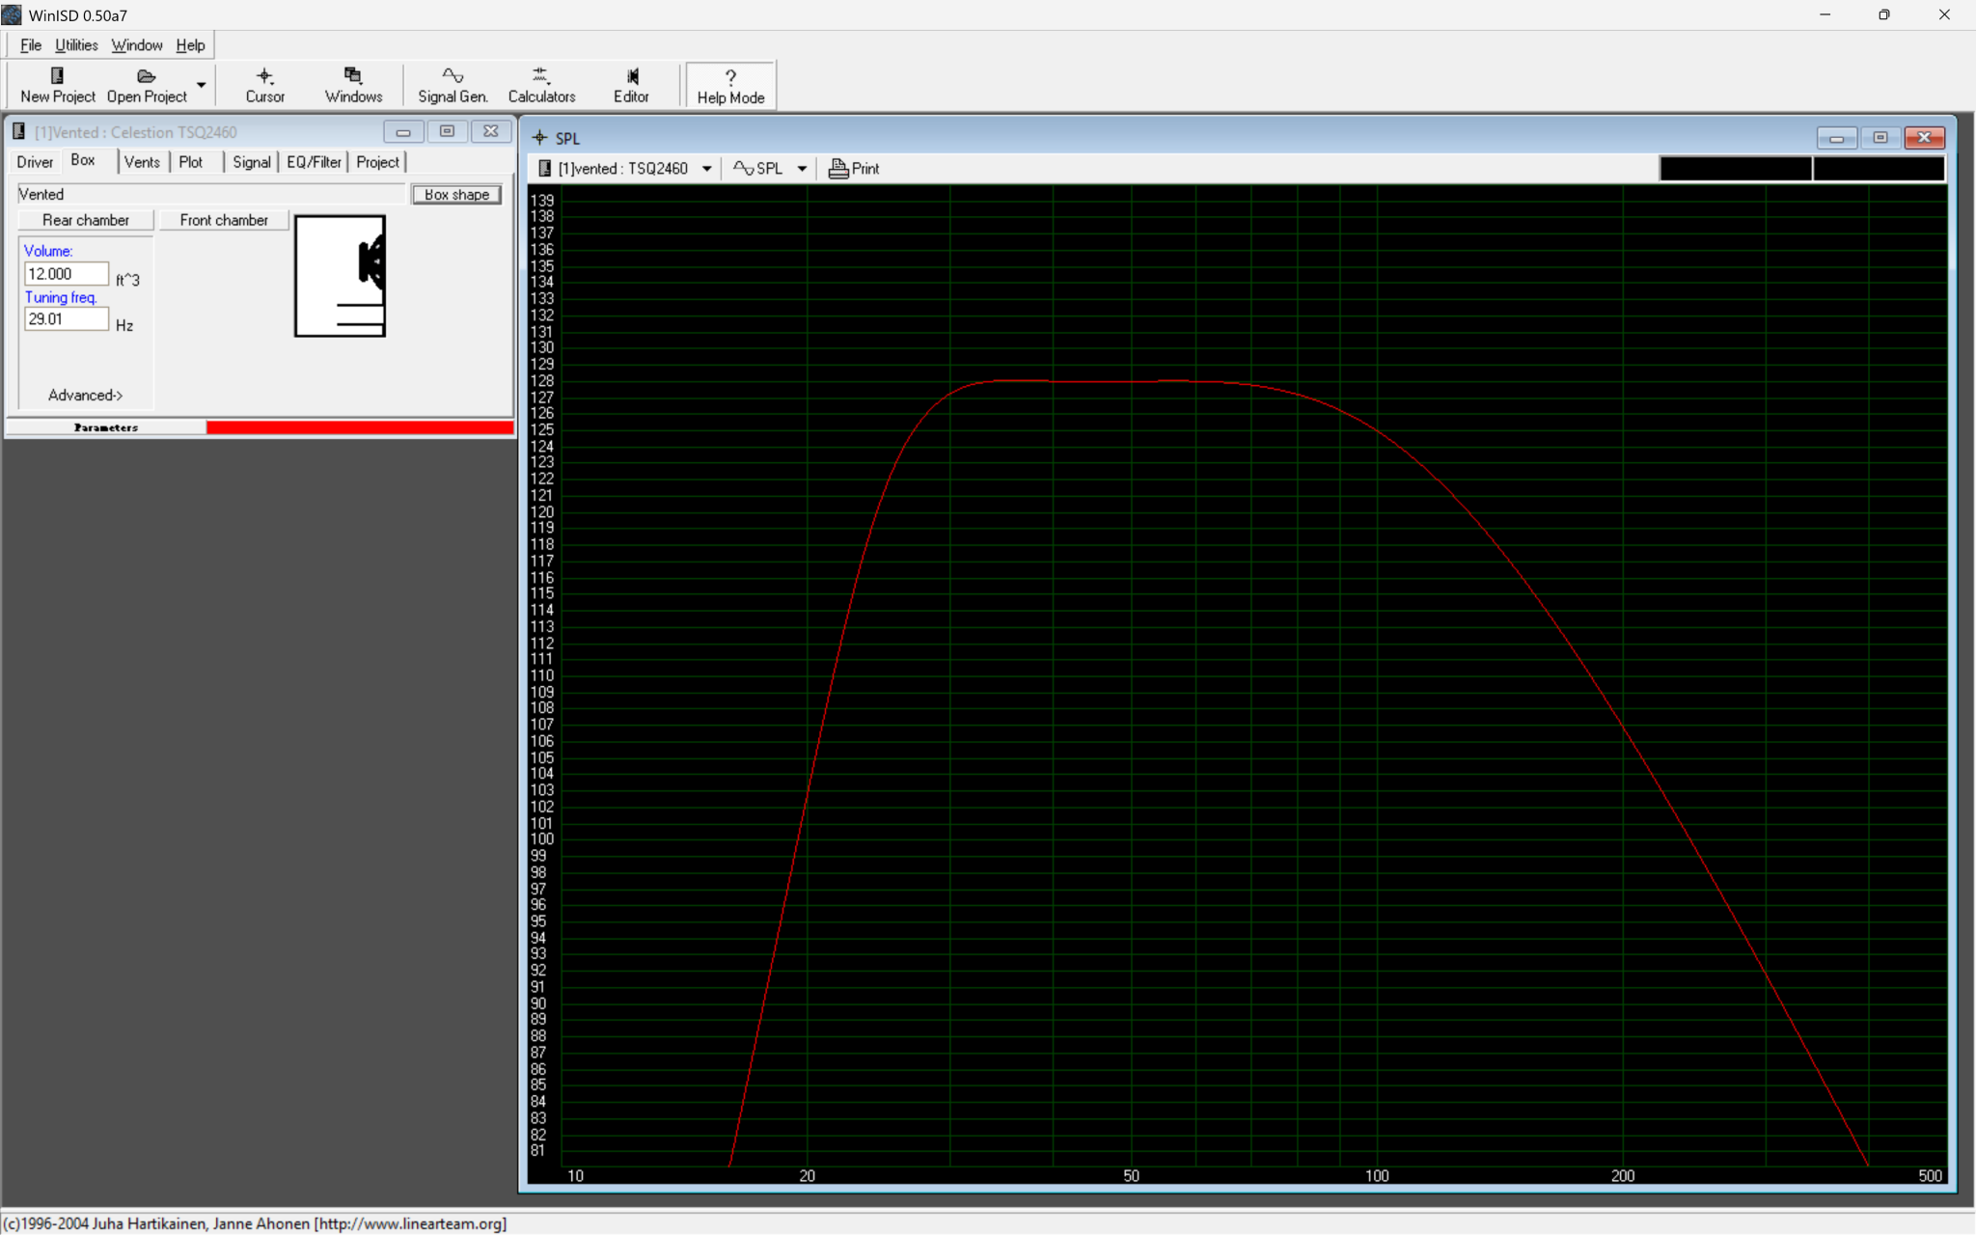
Task: Click the Box shape button
Action: tap(457, 195)
